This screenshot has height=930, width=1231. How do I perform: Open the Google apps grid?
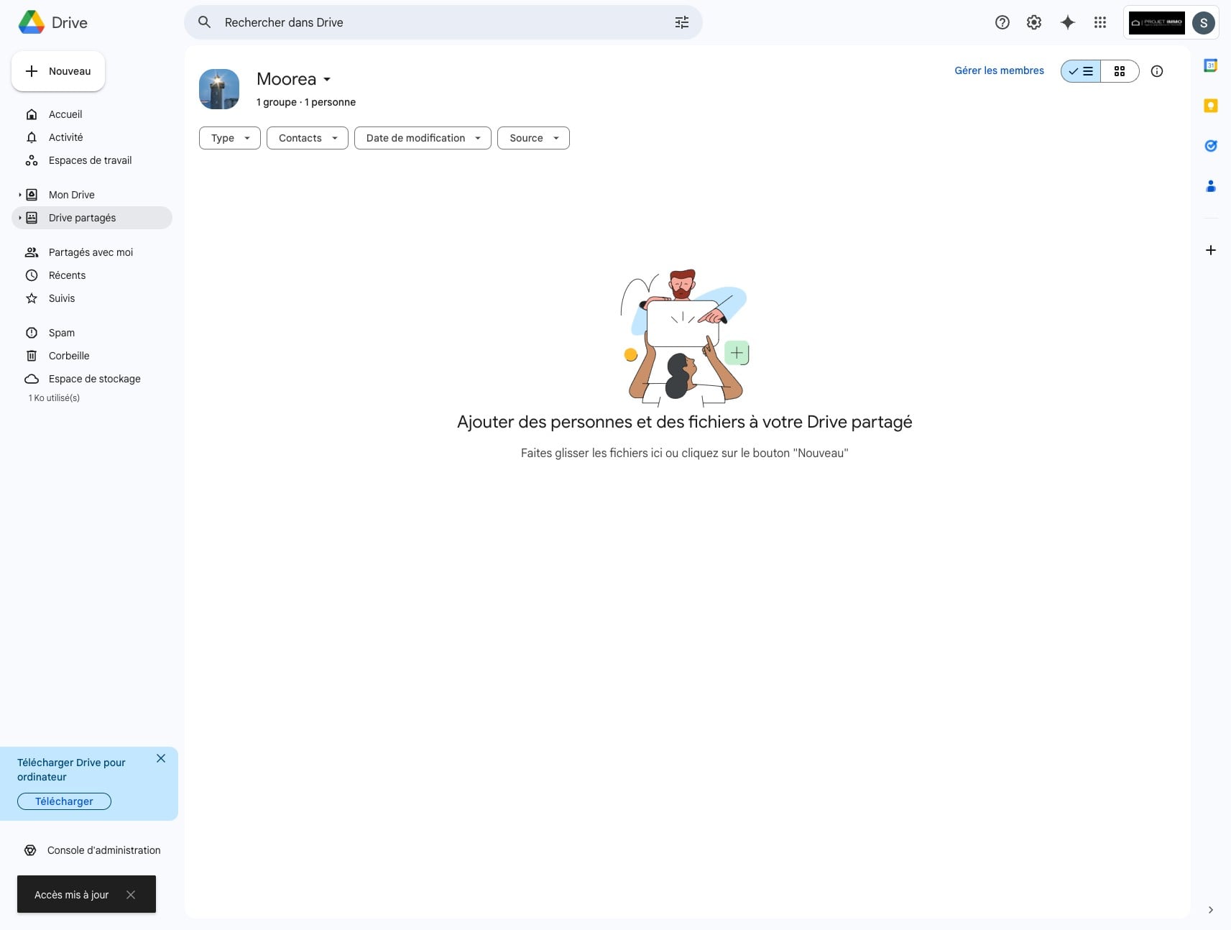pos(1099,22)
